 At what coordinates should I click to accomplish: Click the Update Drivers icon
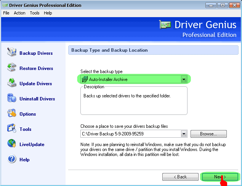11,83
